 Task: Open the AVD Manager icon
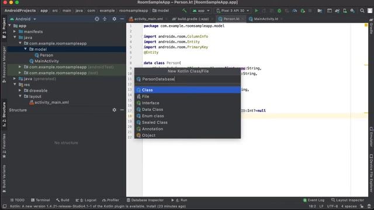tap(345, 10)
